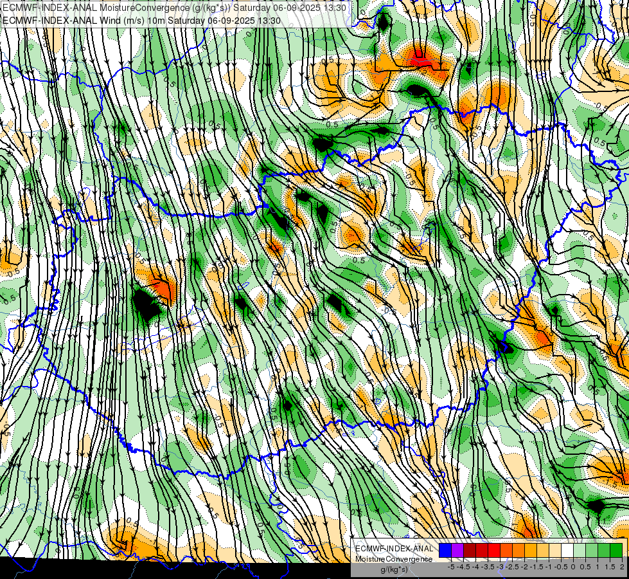Screen dimensions: 629x579
Task: Click the lightest green legend swatch
Action: pyautogui.click(x=580, y=550)
